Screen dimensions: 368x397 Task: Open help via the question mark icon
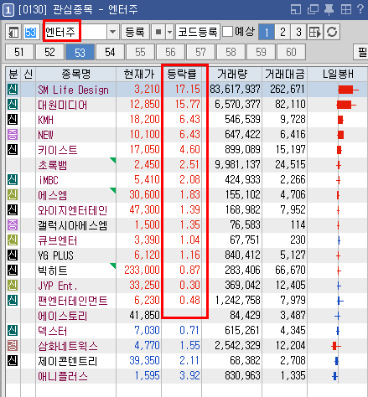click(x=360, y=9)
